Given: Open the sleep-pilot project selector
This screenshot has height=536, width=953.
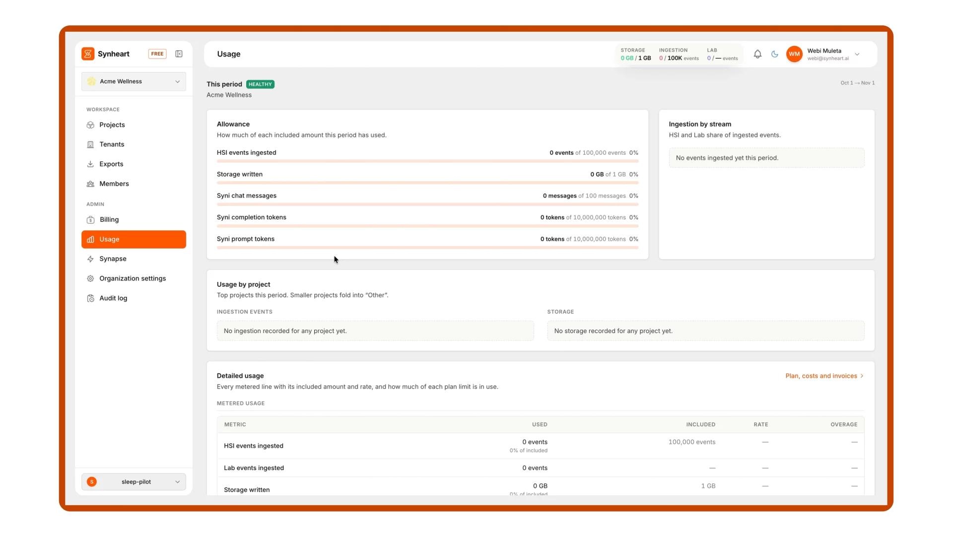Looking at the screenshot, I should pos(134,482).
